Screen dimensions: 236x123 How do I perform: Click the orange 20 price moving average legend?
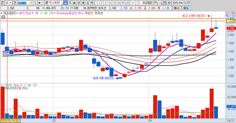pyautogui.click(x=41, y=13)
